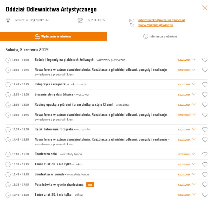Switch to Wydarzenia w obiekcie tab
Viewport: 213px width, 209px height.
pyautogui.click(x=53, y=36)
